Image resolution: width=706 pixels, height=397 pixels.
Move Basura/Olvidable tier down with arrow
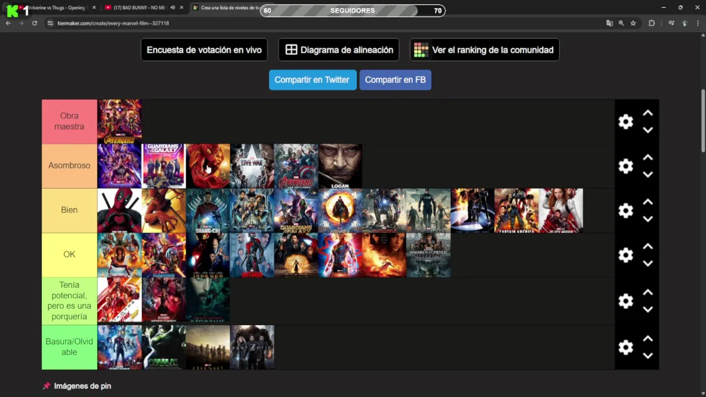point(648,356)
